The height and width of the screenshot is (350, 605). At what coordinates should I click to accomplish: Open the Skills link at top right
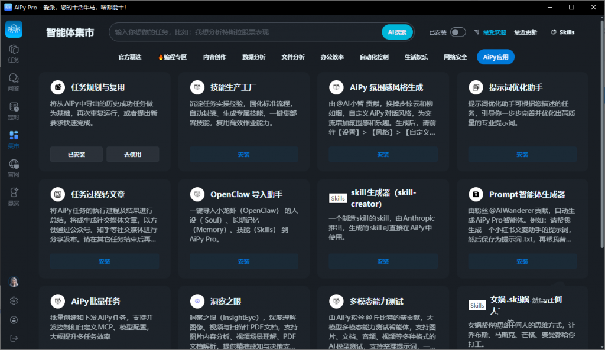[562, 32]
